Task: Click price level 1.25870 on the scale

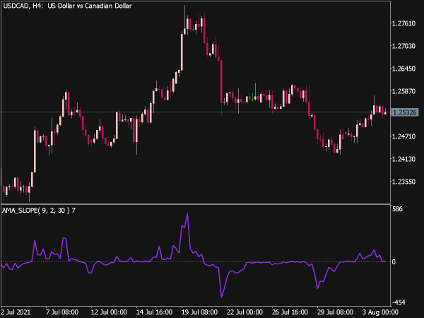Action: click(x=404, y=91)
